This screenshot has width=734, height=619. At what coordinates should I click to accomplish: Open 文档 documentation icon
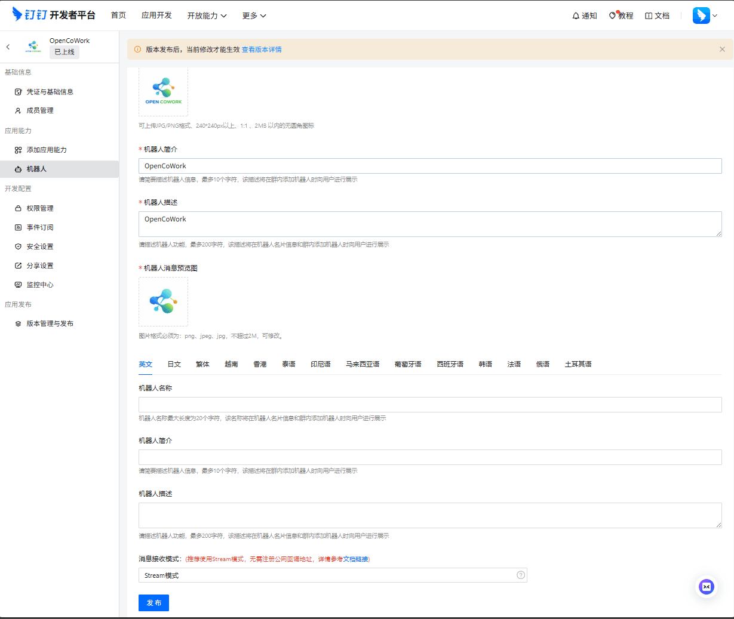pos(649,16)
